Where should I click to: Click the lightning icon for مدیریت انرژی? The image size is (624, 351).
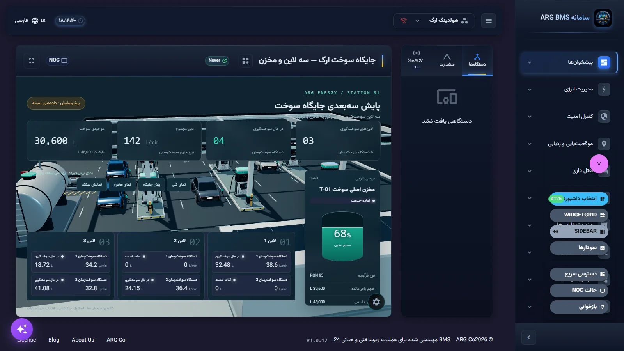click(x=604, y=89)
